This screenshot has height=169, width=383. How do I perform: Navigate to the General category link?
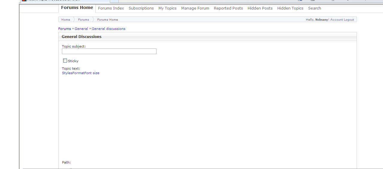[x=81, y=29]
